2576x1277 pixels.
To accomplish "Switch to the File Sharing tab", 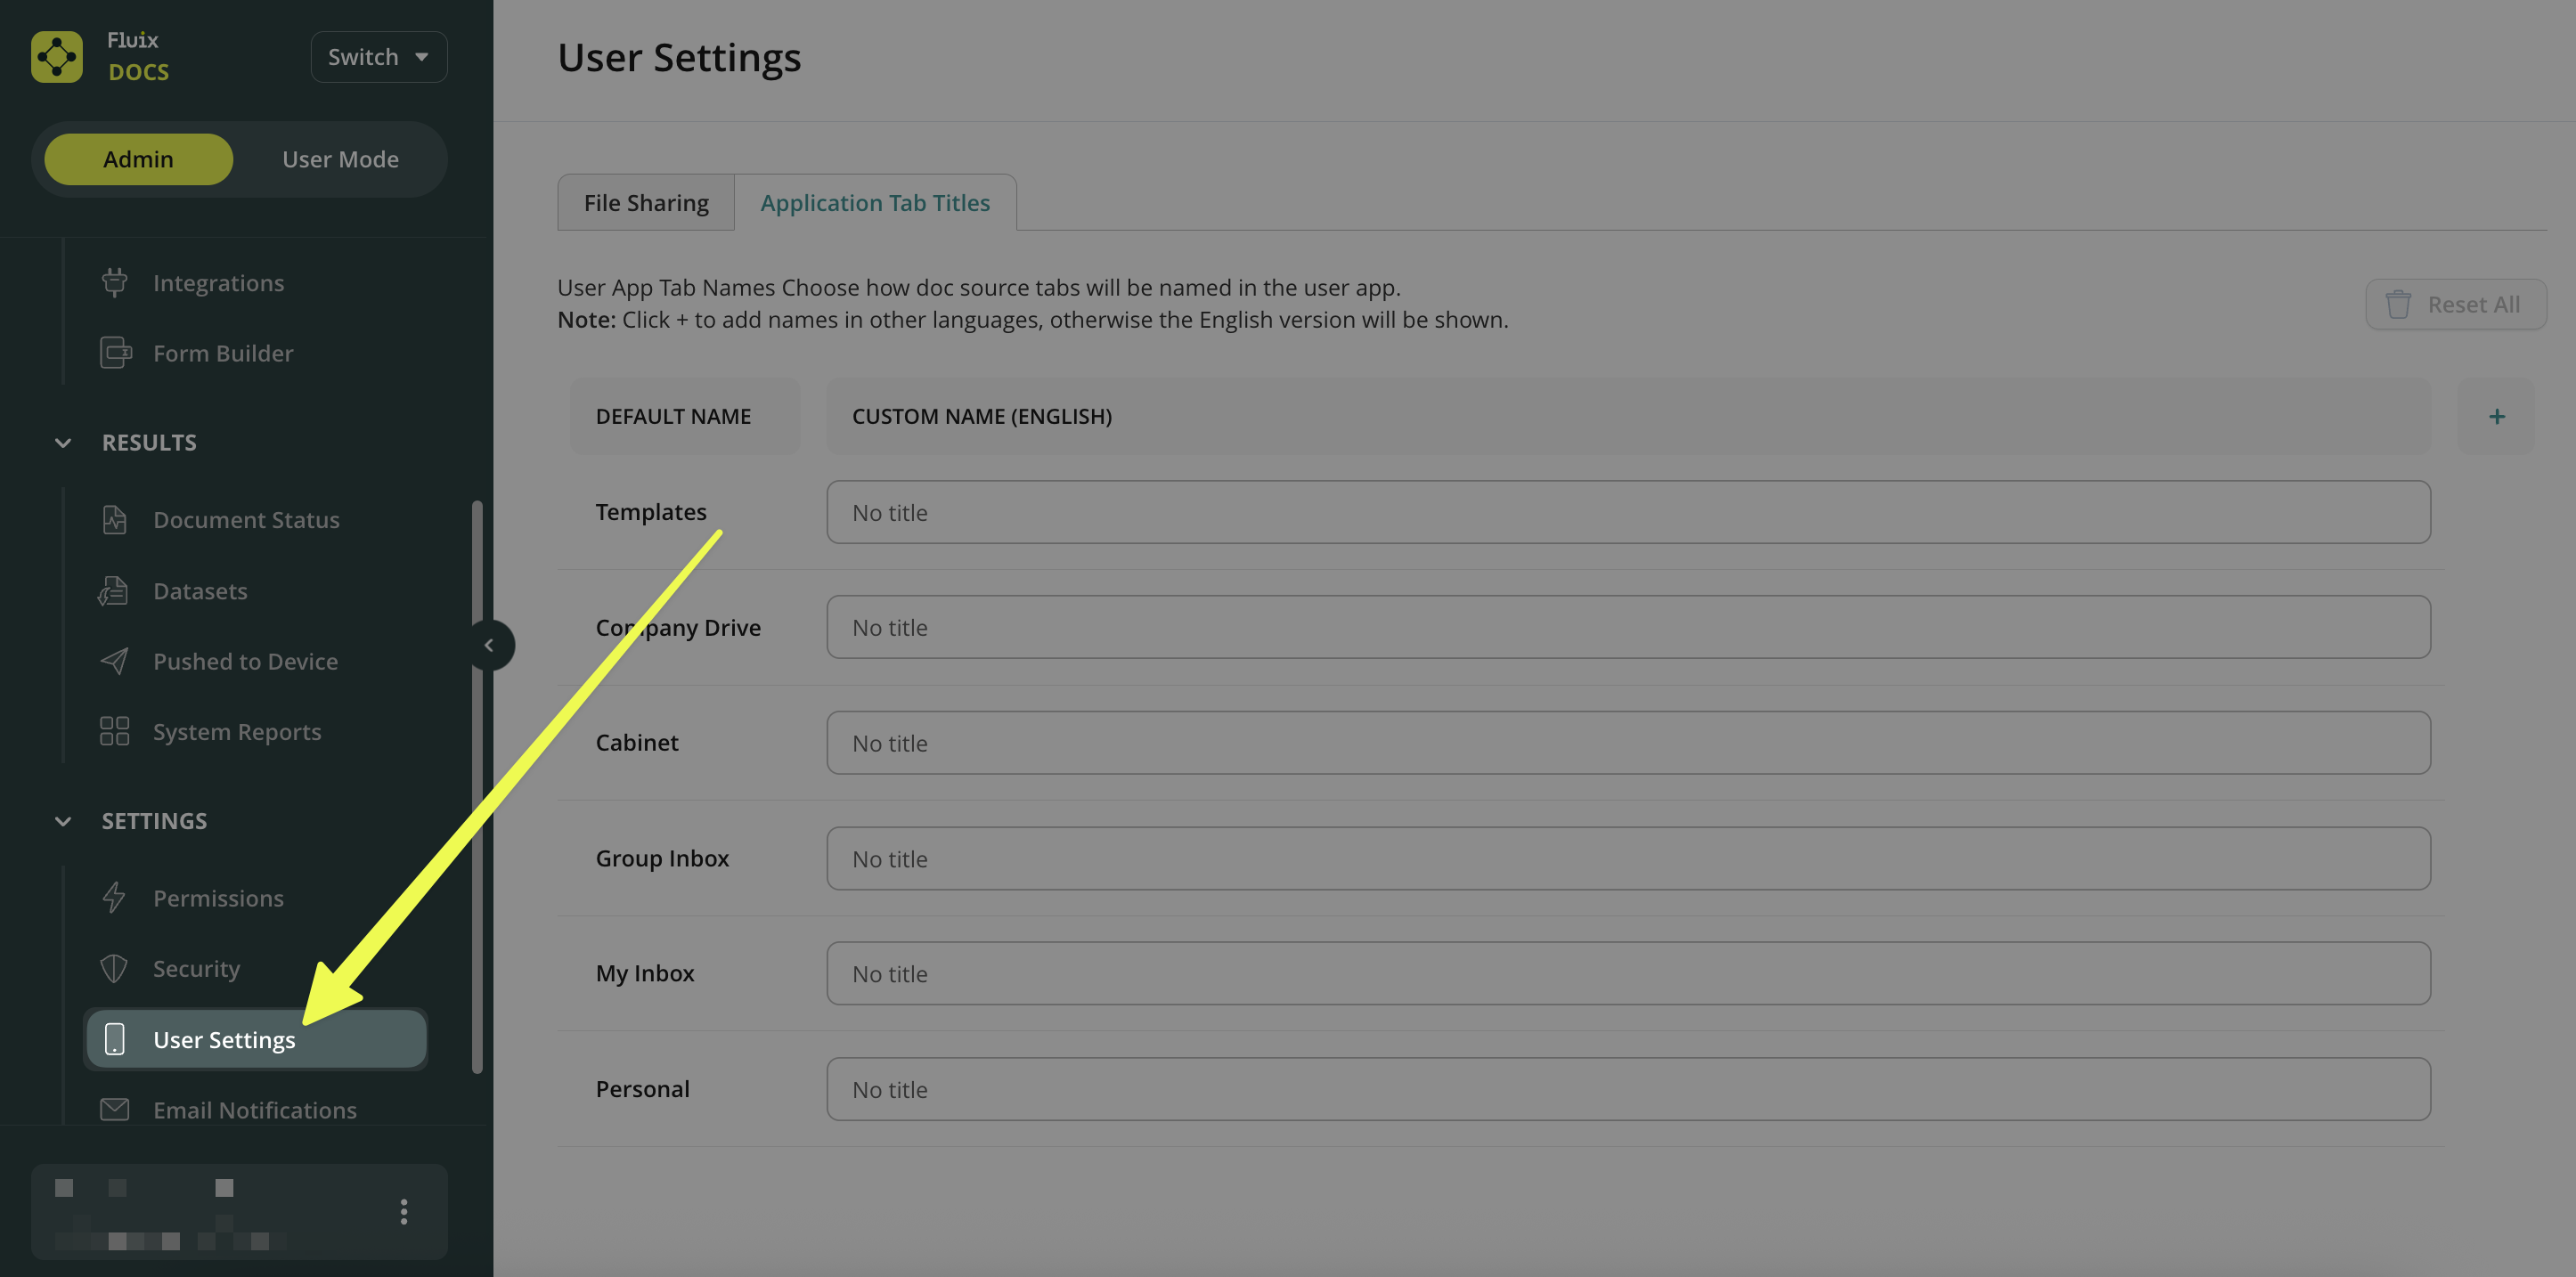I will coord(646,203).
